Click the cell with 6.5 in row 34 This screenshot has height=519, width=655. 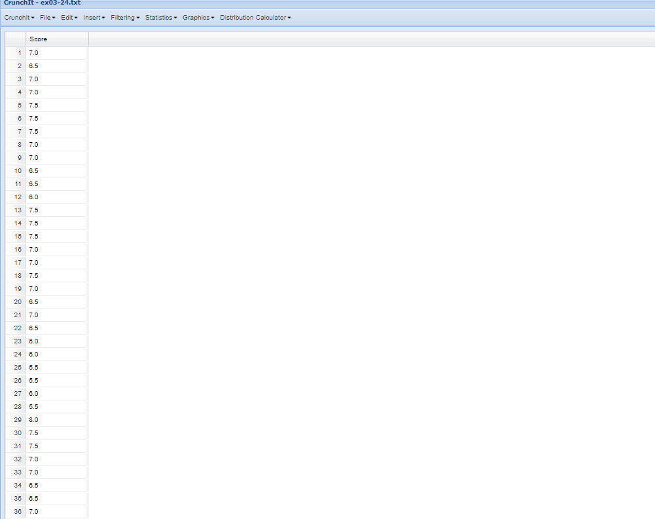(x=56, y=485)
